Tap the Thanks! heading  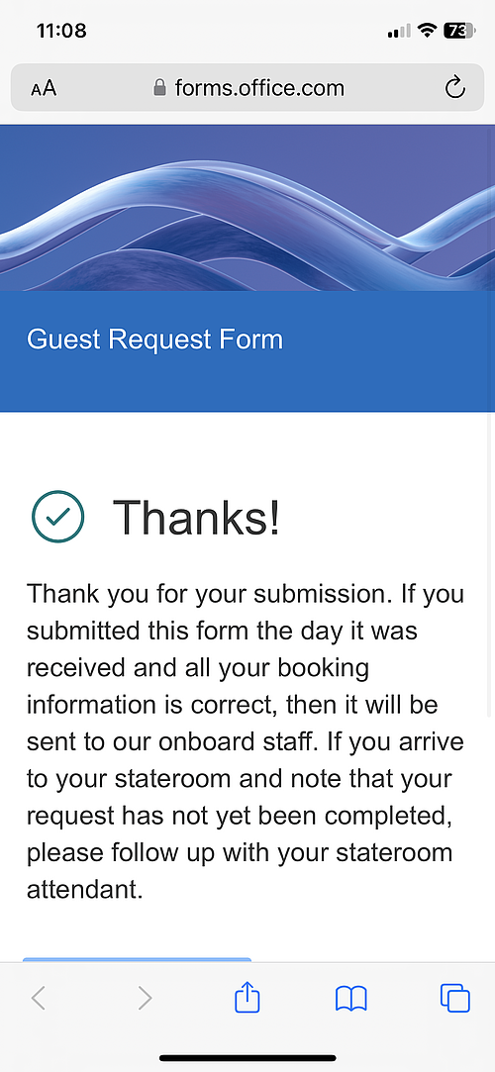pos(196,517)
